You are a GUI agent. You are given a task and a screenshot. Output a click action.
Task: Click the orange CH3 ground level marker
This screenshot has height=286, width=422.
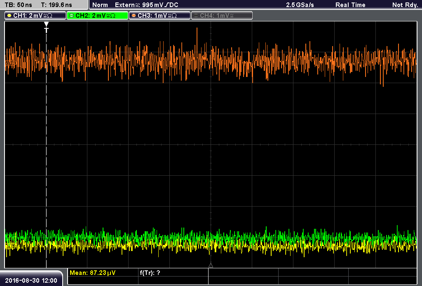[x=10, y=63]
